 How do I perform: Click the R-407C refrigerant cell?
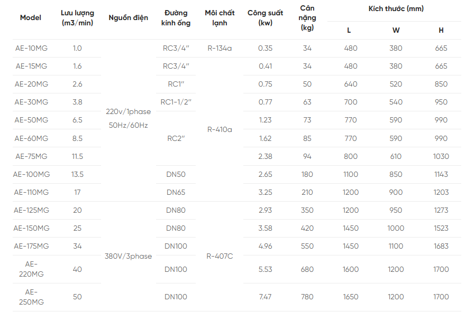click(220, 257)
